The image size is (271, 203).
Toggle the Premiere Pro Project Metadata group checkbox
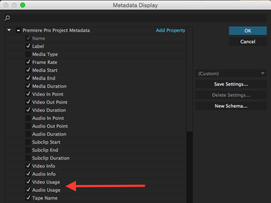pos(18,30)
